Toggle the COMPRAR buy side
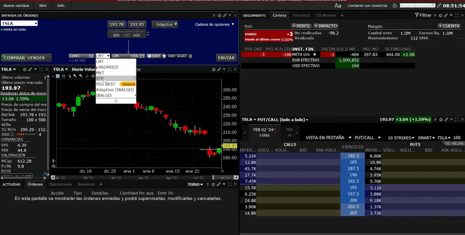The height and width of the screenshot is (235, 465). (14, 58)
